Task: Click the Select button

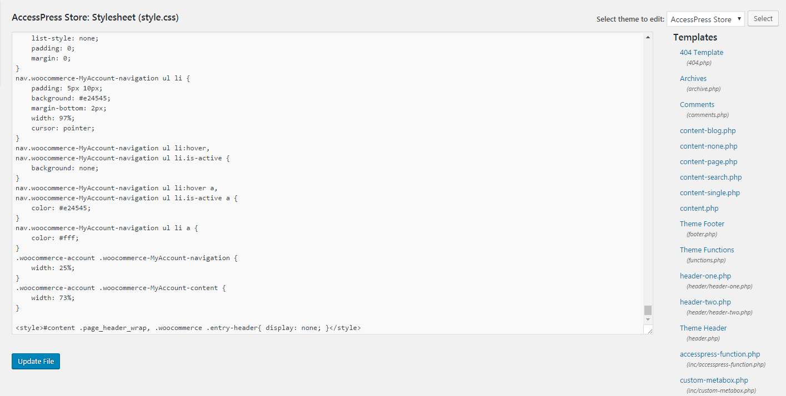Action: coord(763,19)
